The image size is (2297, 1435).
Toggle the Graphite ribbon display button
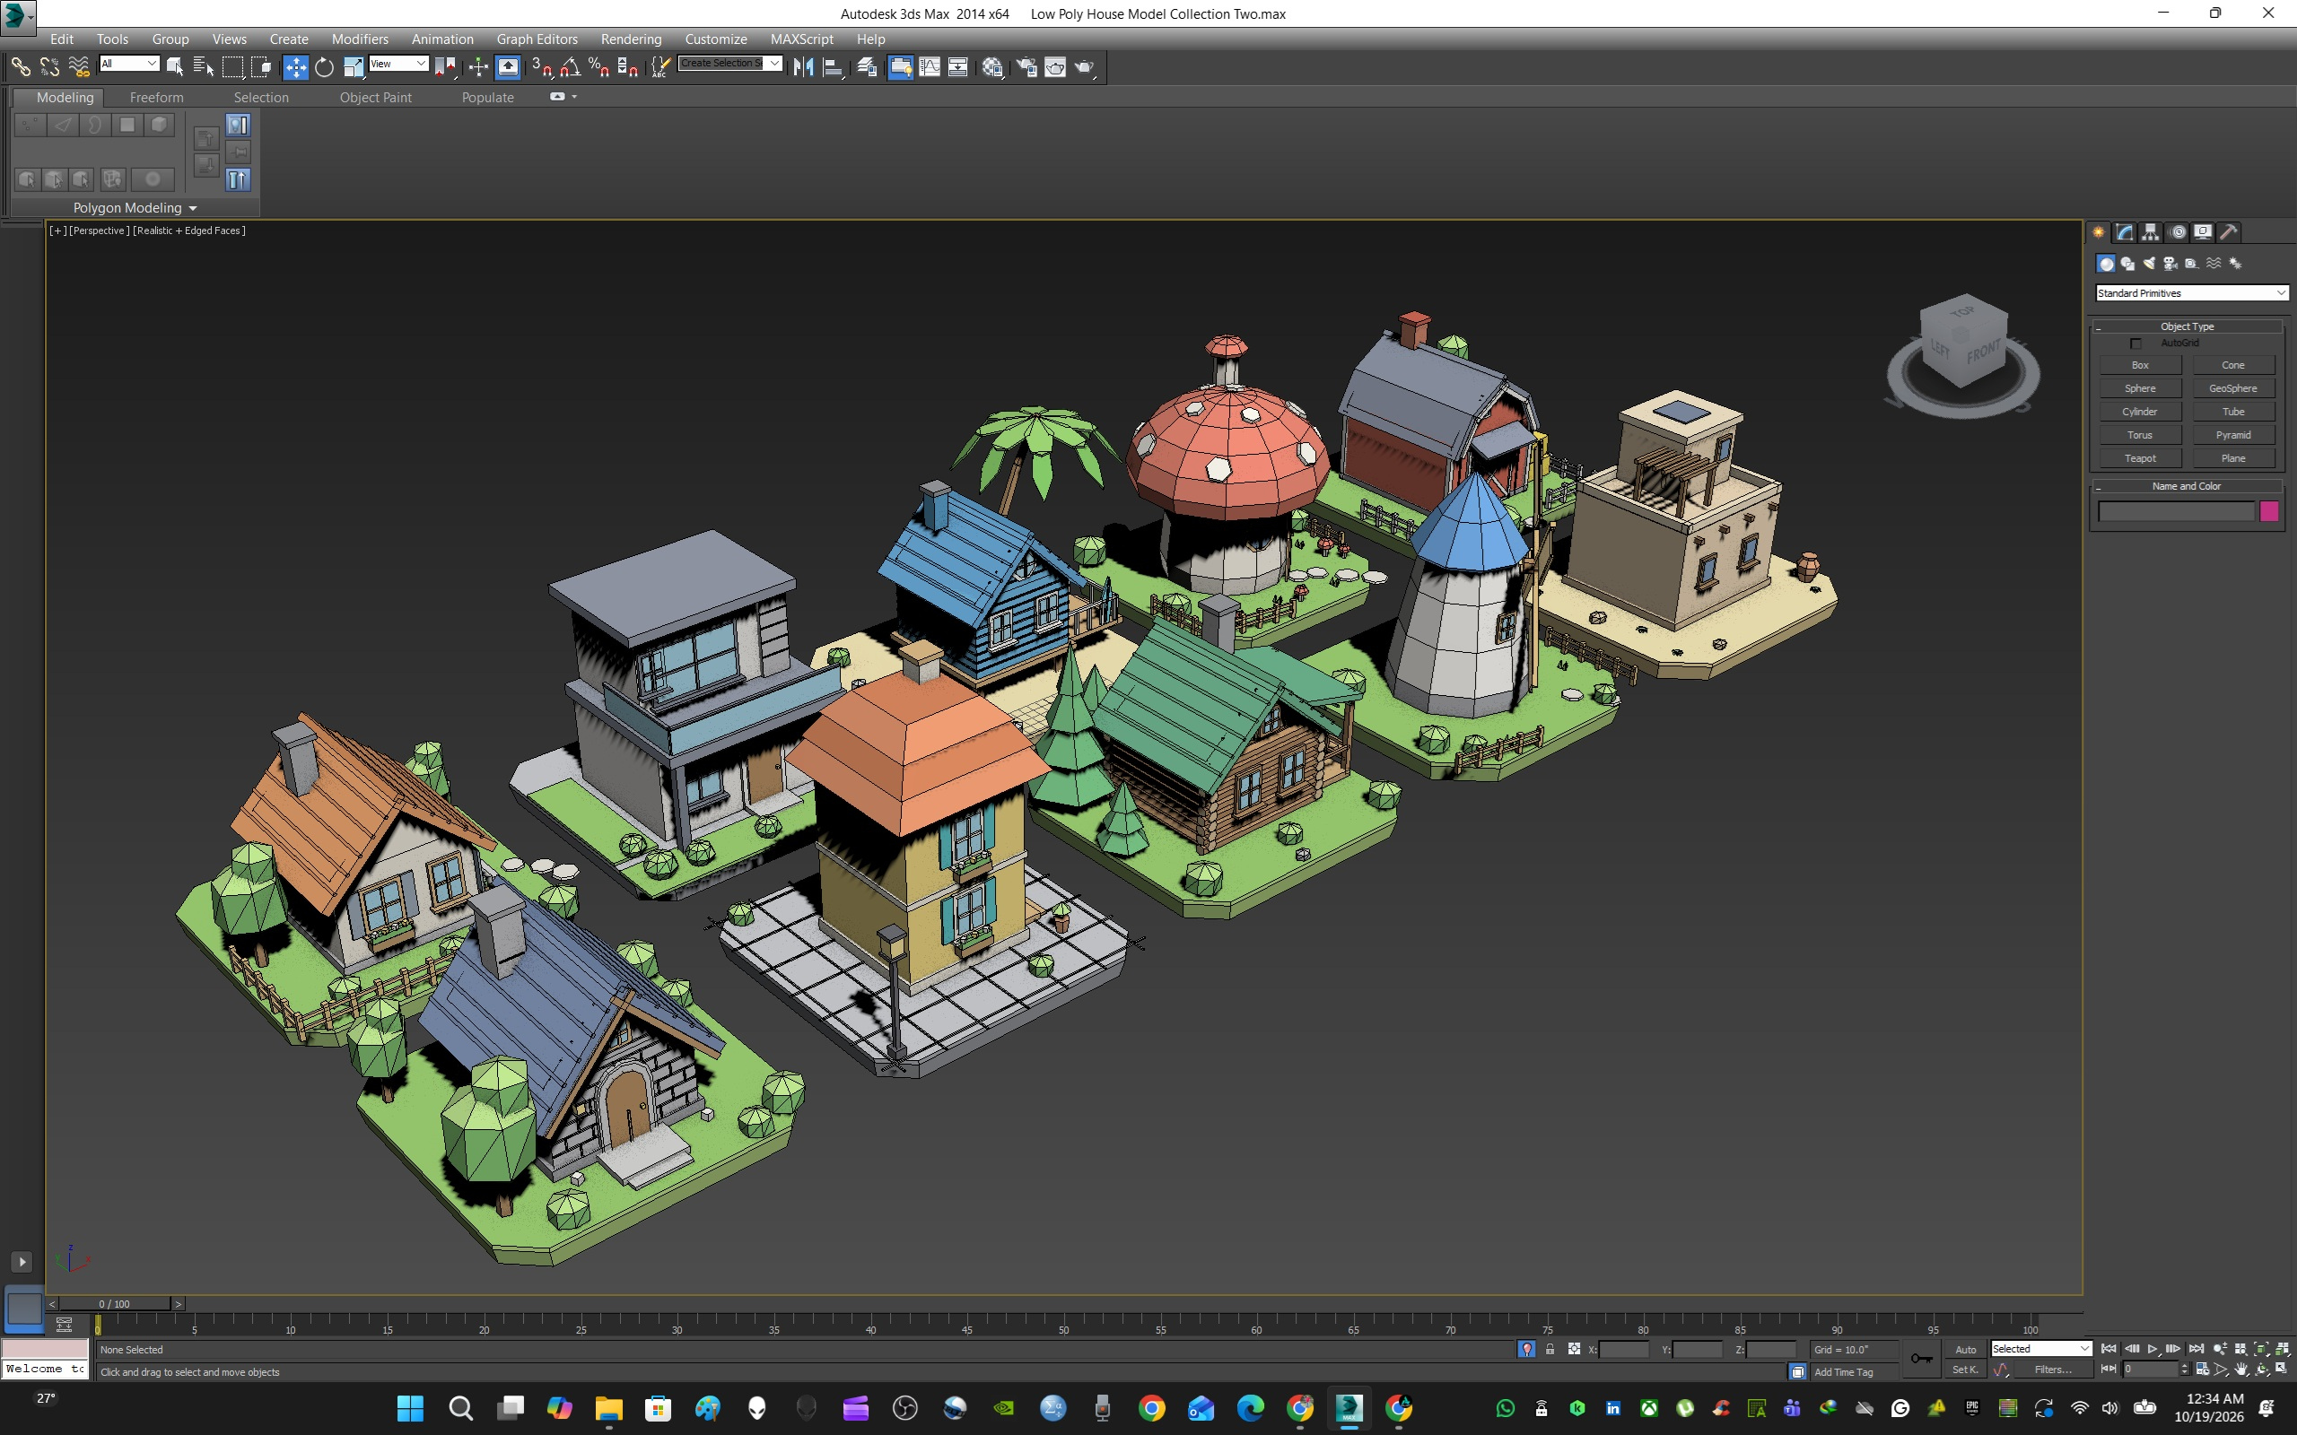point(901,66)
